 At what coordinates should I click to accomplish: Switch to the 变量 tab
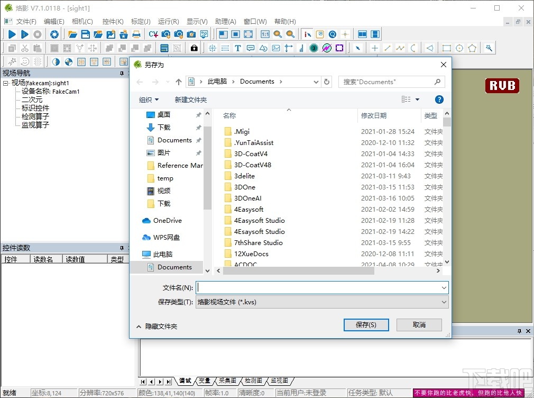tap(204, 381)
